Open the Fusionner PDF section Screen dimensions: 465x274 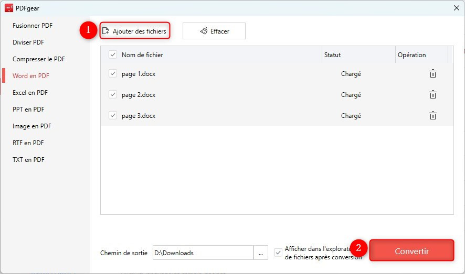(33, 26)
